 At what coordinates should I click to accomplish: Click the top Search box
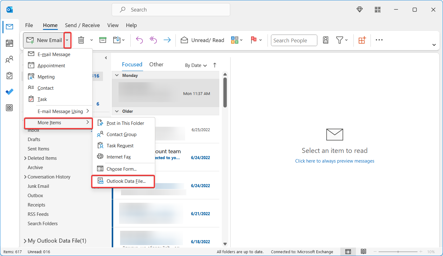click(x=171, y=10)
